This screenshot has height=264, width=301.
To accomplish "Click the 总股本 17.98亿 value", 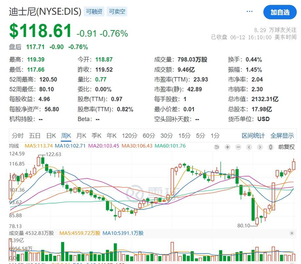I will click(x=262, y=109).
